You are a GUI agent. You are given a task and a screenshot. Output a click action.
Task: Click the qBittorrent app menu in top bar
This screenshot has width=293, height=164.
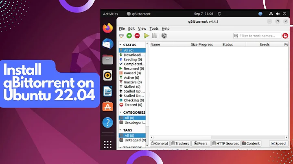pyautogui.click(x=139, y=14)
